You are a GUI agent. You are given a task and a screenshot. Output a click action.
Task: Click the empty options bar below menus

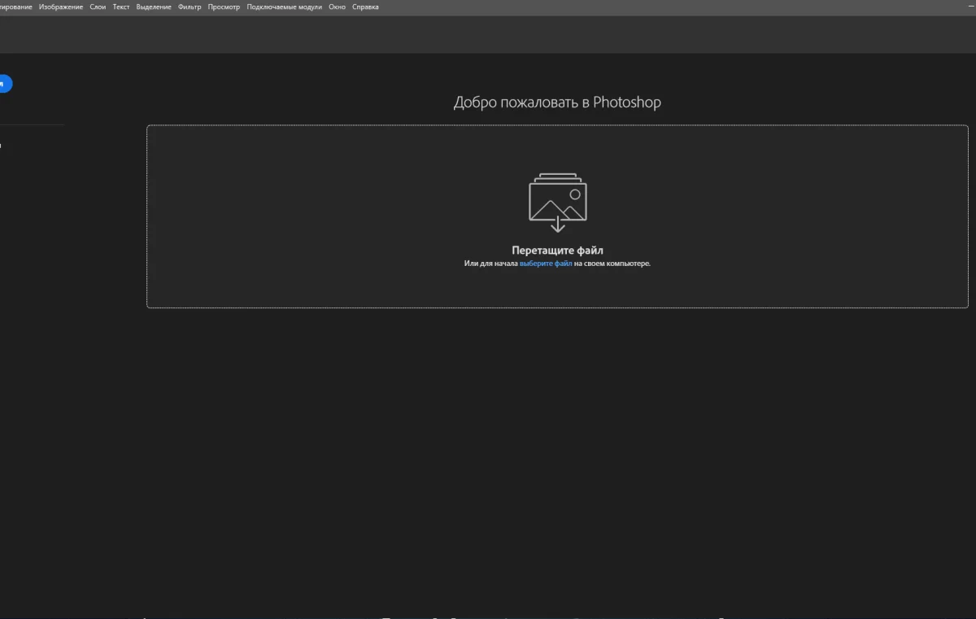point(488,34)
